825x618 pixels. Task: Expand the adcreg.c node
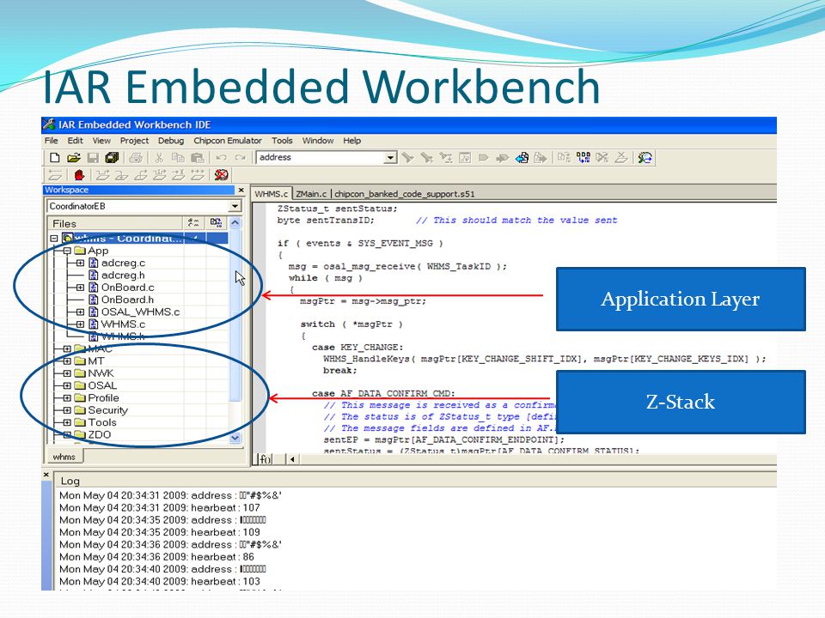pos(80,263)
